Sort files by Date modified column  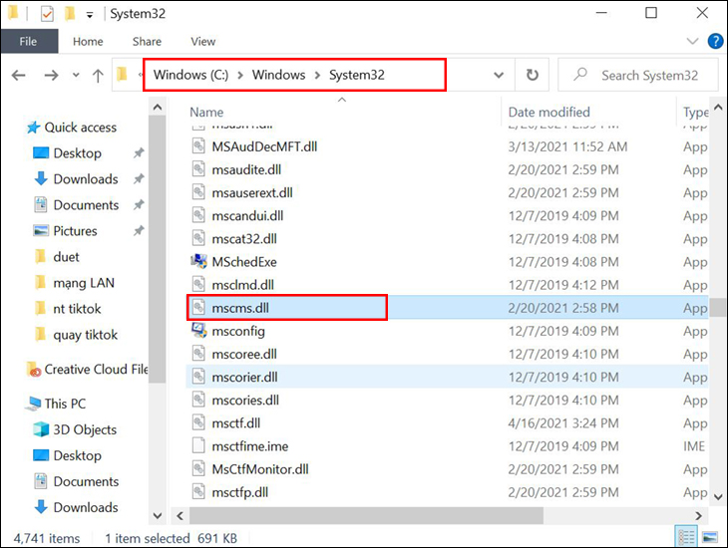(548, 113)
